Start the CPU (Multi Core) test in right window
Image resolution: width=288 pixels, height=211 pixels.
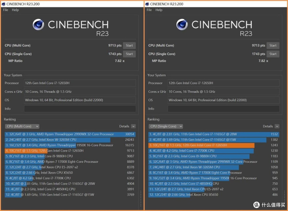tap(273, 45)
